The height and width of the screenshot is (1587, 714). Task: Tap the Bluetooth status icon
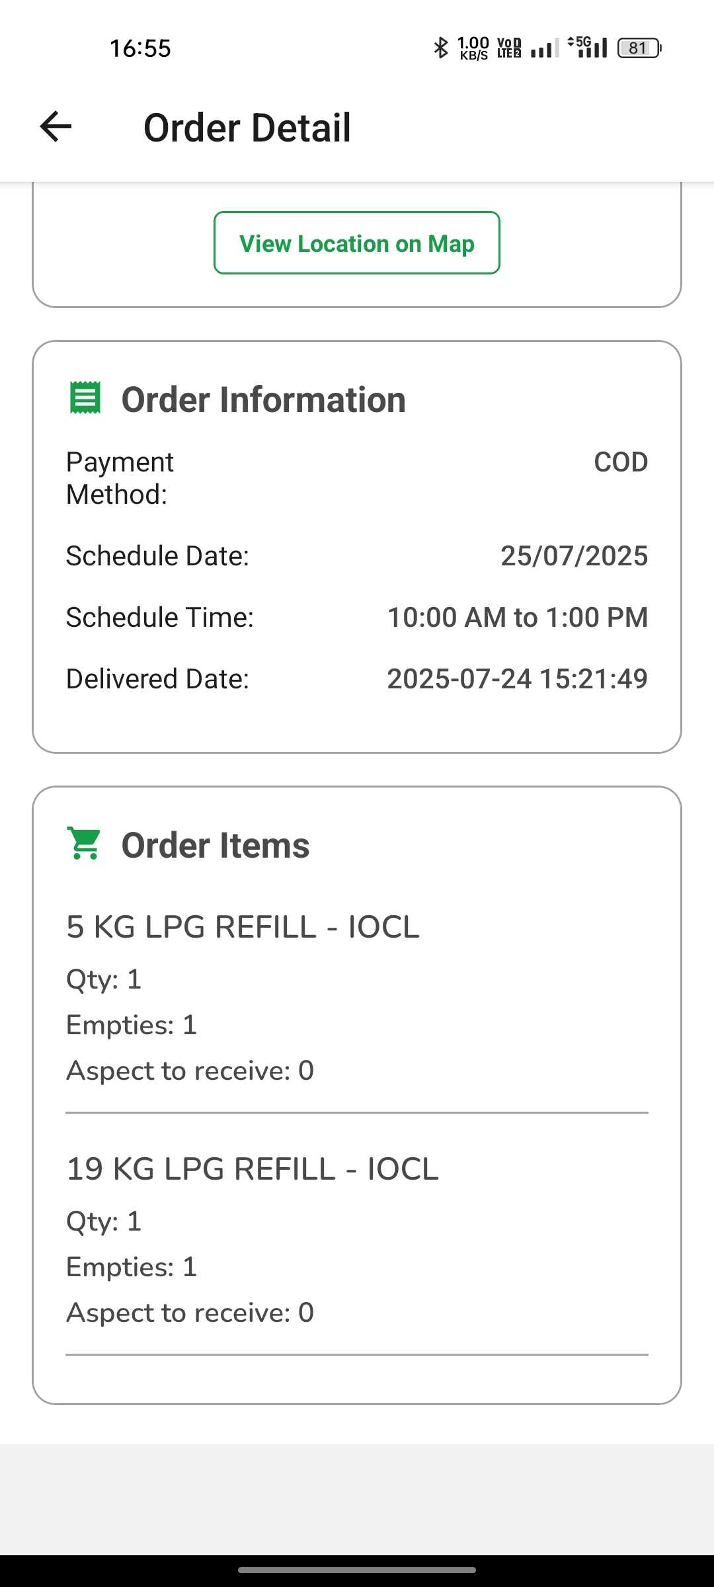click(440, 48)
